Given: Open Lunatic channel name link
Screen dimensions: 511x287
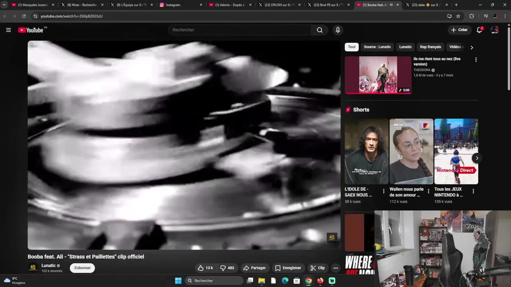Looking at the screenshot, I should point(48,265).
